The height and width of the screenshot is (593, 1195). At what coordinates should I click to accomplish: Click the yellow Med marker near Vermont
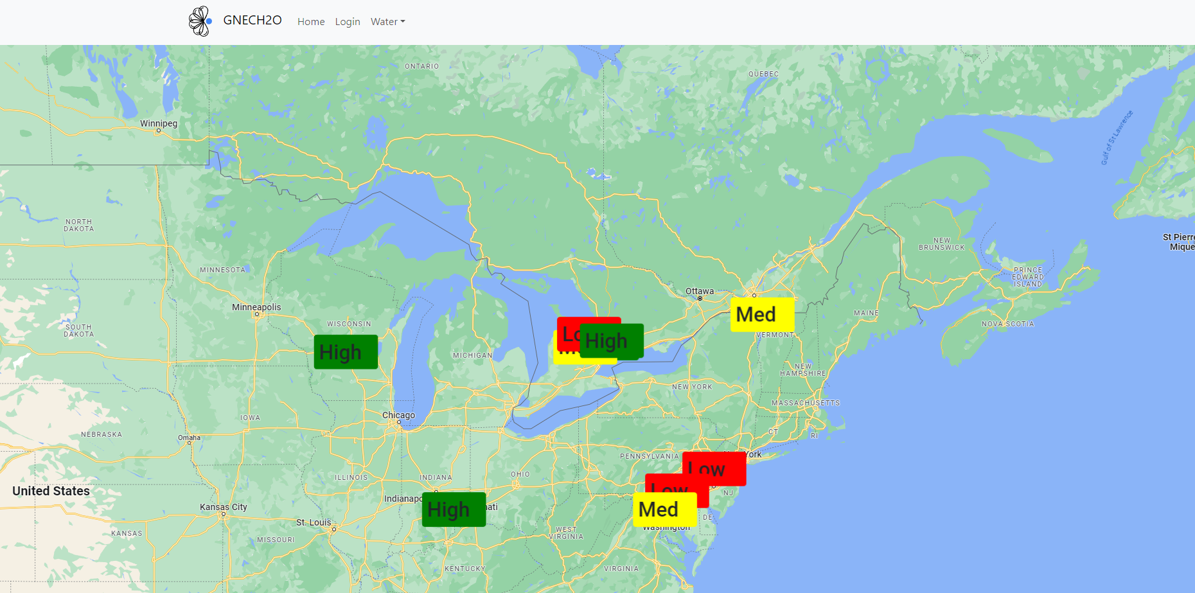763,315
